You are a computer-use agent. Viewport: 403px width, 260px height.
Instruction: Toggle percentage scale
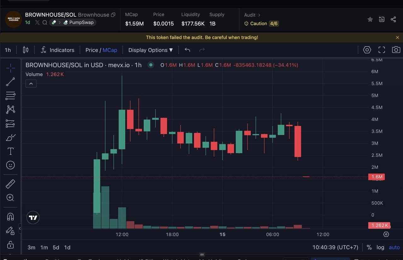click(369, 247)
